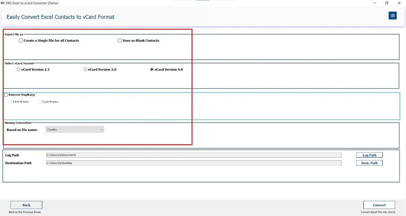This screenshot has height=216, width=406.
Task: Check "Create a Single file for all Contacts"
Action: click(x=21, y=40)
